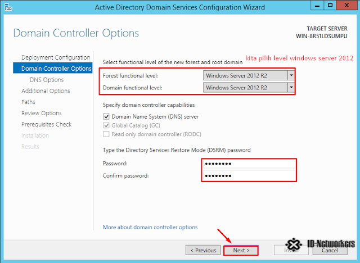The height and width of the screenshot is (263, 360).
Task: Open More about domain controller options link
Action: (x=150, y=227)
